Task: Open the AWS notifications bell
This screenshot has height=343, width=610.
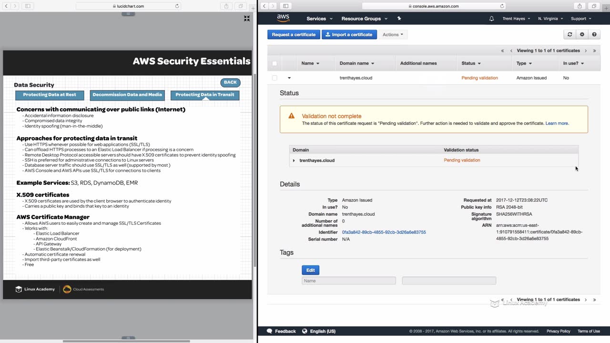Action: (x=492, y=19)
